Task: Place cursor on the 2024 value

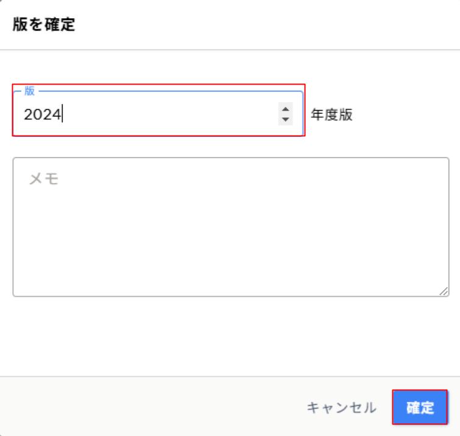Action: tap(43, 114)
